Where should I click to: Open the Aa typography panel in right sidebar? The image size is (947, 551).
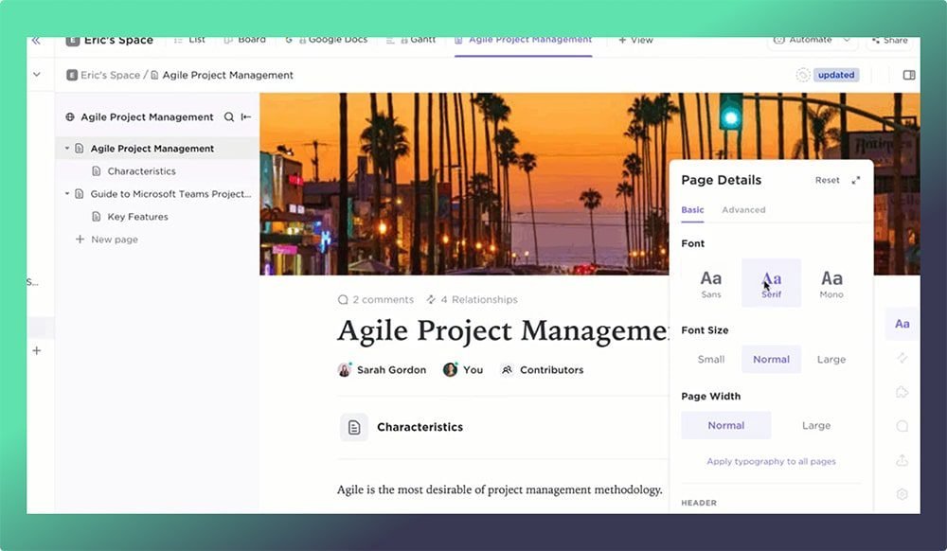[x=901, y=324]
